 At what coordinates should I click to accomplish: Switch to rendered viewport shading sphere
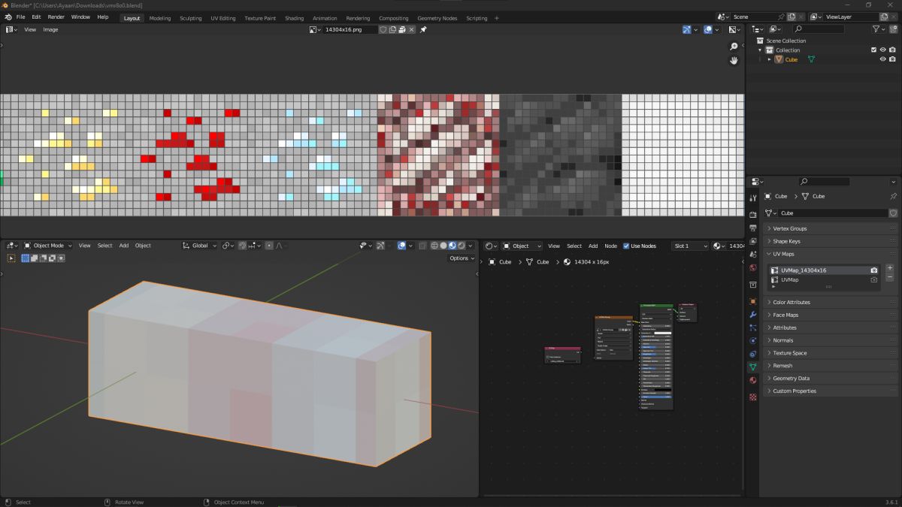click(x=461, y=246)
